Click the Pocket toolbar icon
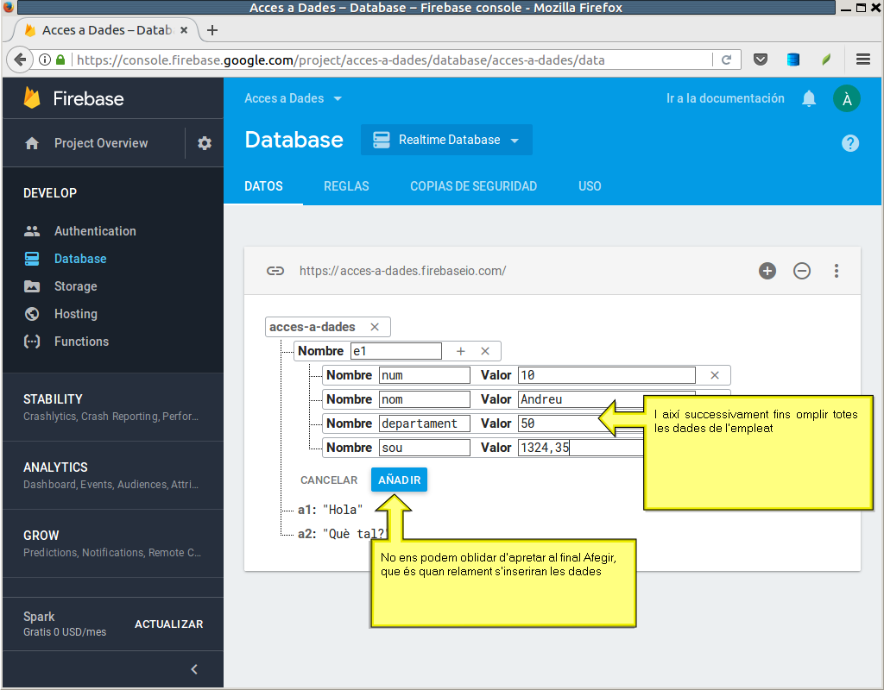Viewport: 884px width, 690px height. pos(761,60)
